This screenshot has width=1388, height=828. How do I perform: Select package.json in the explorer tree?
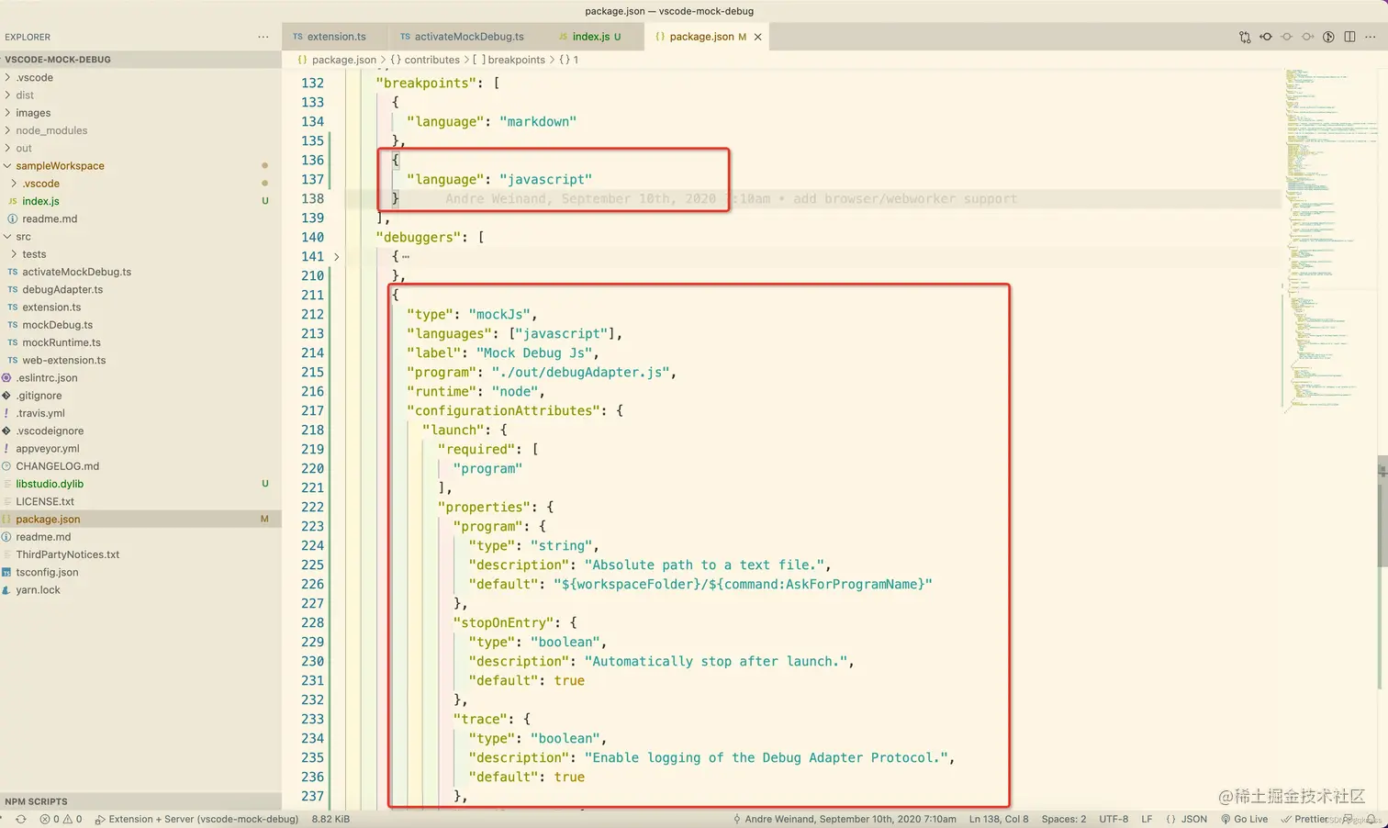pyautogui.click(x=140, y=520)
